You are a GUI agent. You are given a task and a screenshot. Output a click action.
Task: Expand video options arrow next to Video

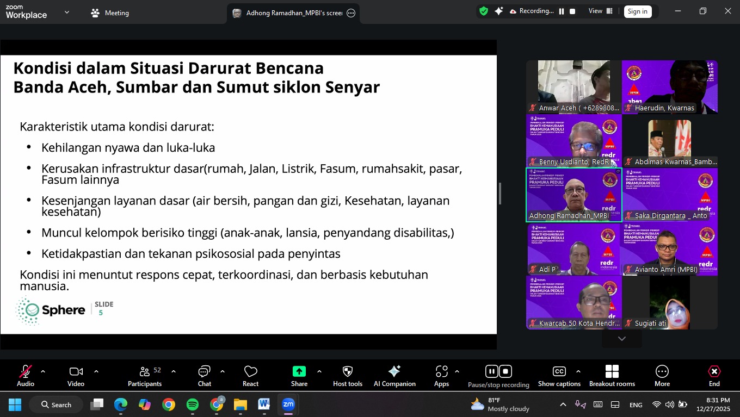click(96, 371)
